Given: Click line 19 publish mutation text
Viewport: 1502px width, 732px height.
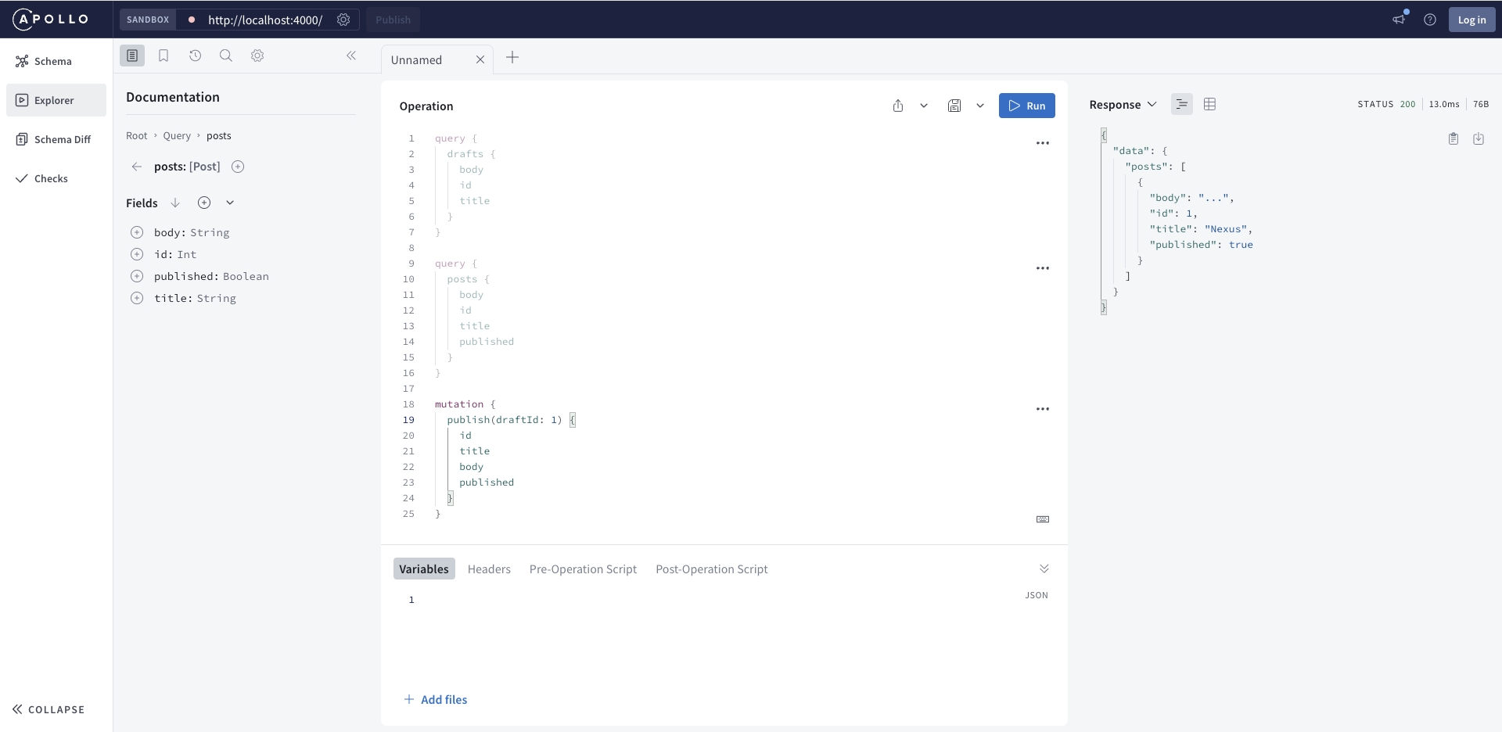Looking at the screenshot, I should pos(512,420).
